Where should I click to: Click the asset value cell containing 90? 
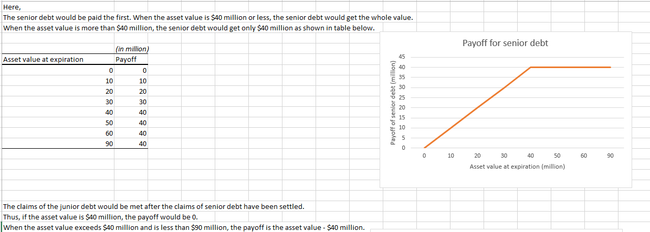point(109,143)
